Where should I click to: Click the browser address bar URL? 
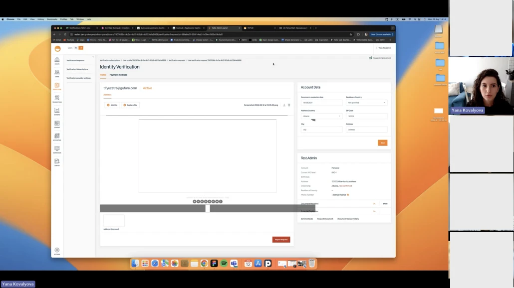click(x=149, y=34)
